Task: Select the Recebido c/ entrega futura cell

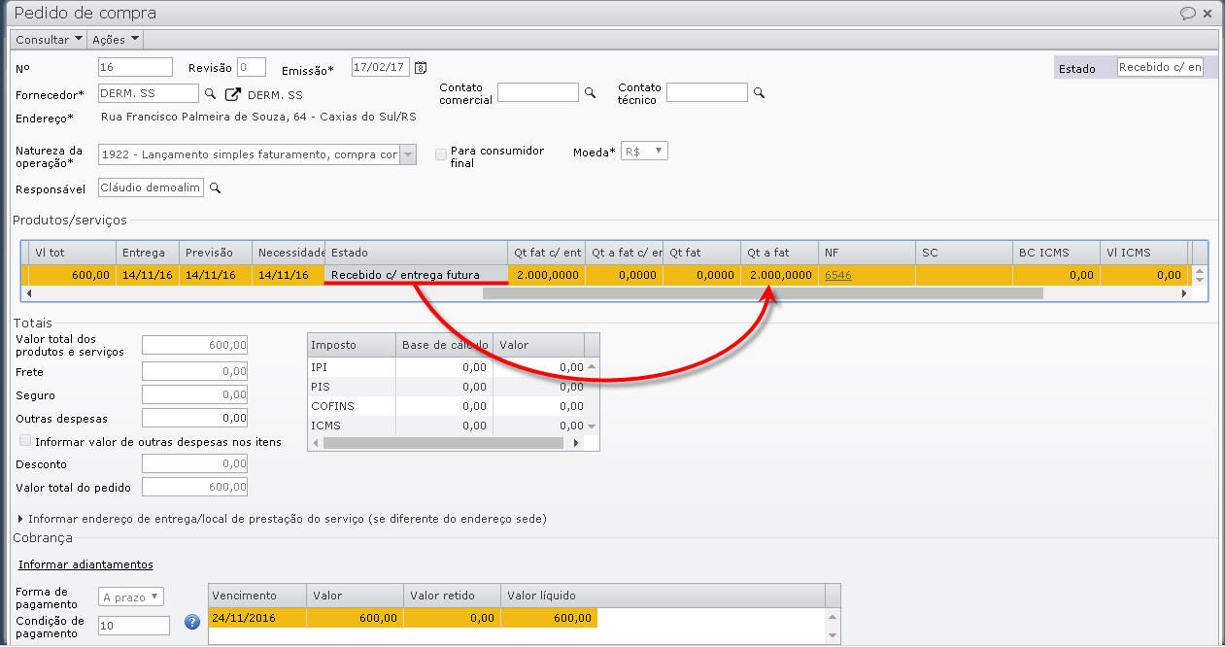Action: tap(416, 275)
